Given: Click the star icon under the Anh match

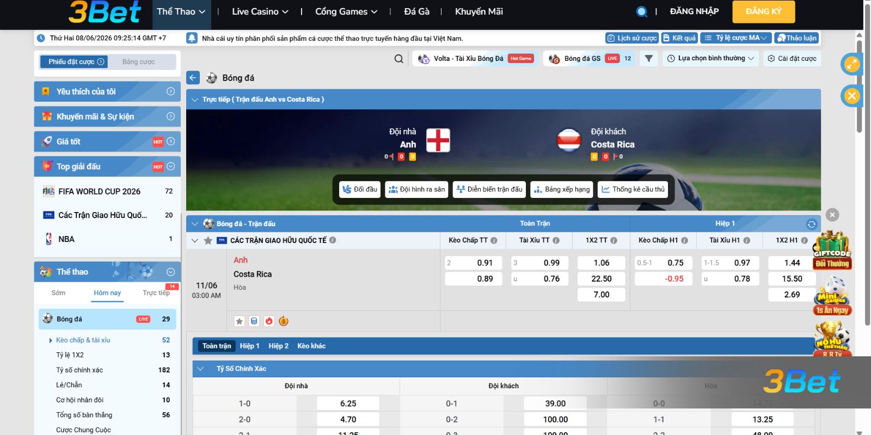Looking at the screenshot, I should [x=240, y=321].
